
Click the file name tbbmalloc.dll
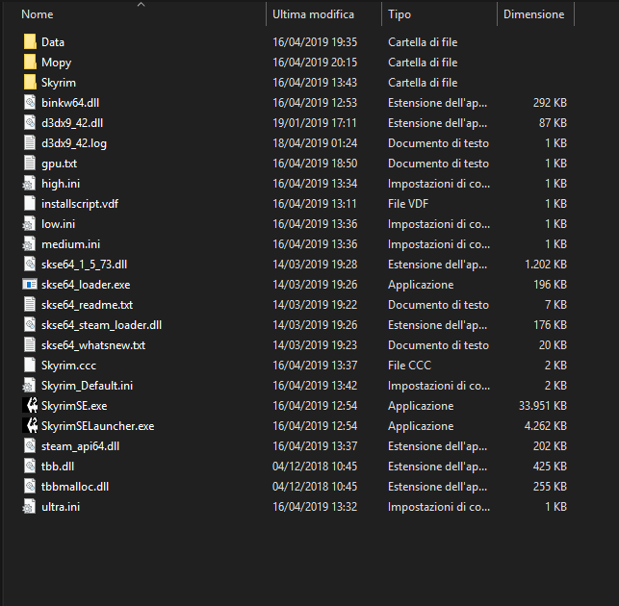click(75, 487)
